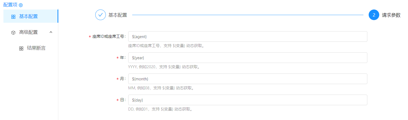This screenshot has width=408, height=120.
Task: Click the 月 input with ${month}
Action: point(248,79)
